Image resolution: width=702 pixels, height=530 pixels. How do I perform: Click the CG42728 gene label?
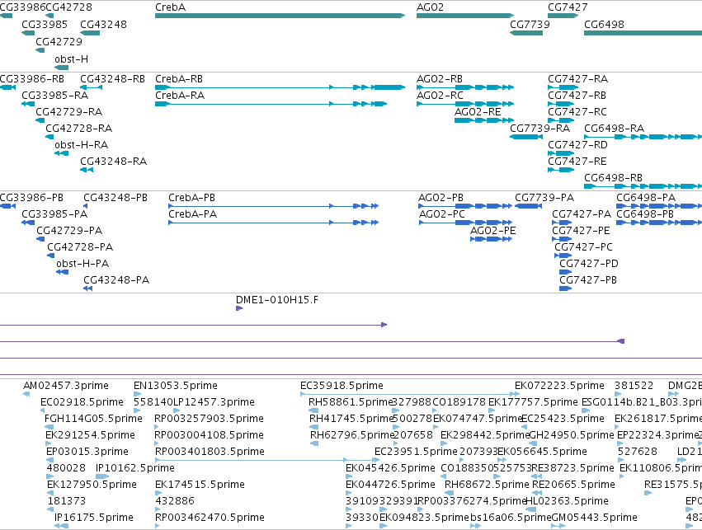(69, 7)
